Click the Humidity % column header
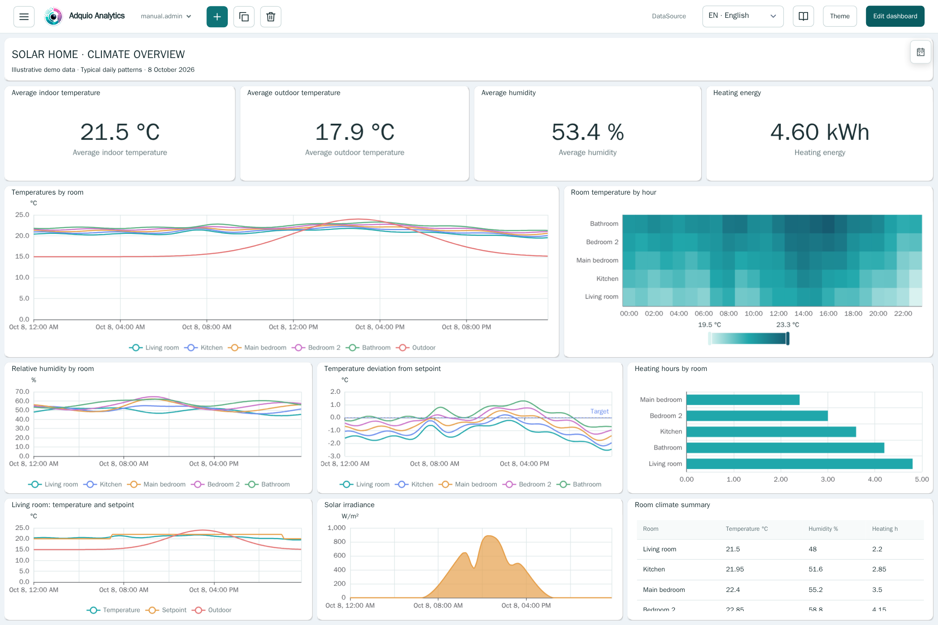The width and height of the screenshot is (938, 625). (x=823, y=529)
